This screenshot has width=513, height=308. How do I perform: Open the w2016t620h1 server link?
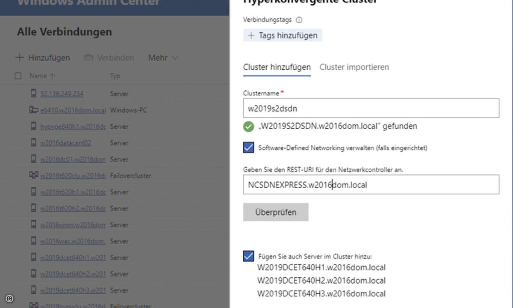point(73,192)
